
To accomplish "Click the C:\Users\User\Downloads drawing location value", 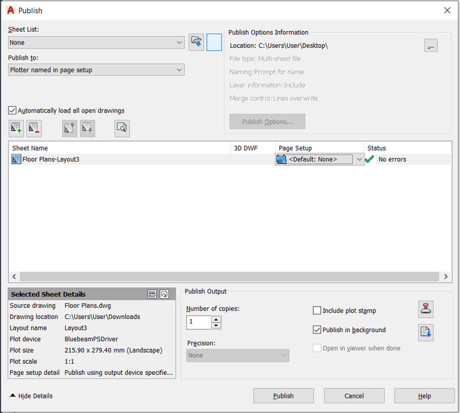I will tap(102, 317).
